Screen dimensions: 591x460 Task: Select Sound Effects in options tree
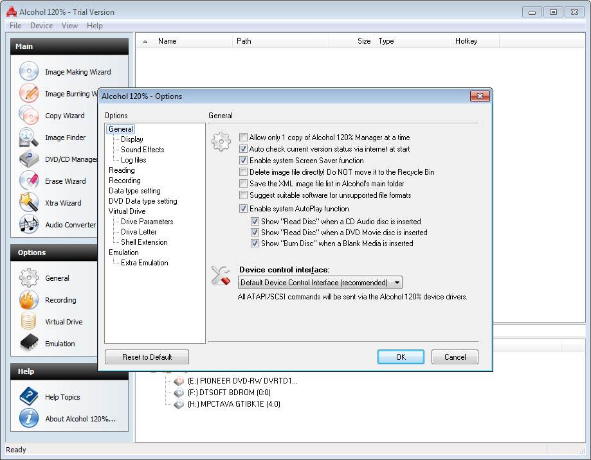click(x=143, y=150)
